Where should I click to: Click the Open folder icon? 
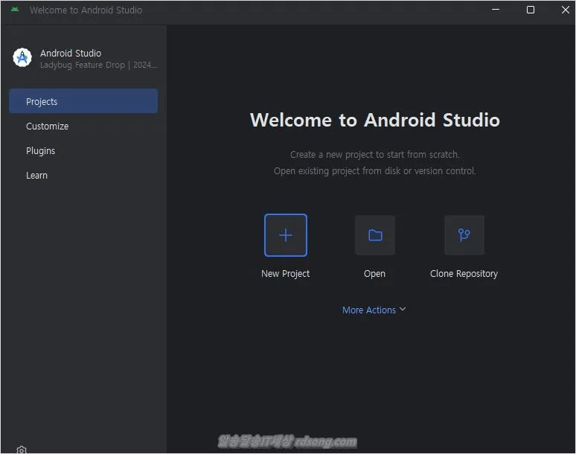click(375, 235)
